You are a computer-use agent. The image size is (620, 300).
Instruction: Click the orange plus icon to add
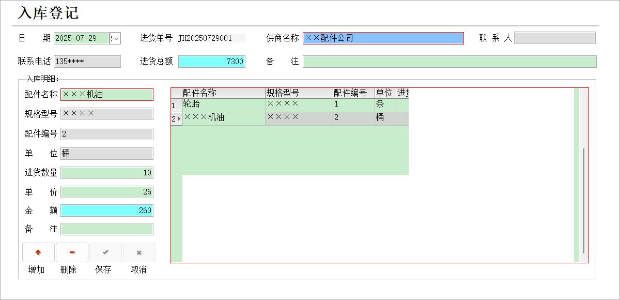38,252
